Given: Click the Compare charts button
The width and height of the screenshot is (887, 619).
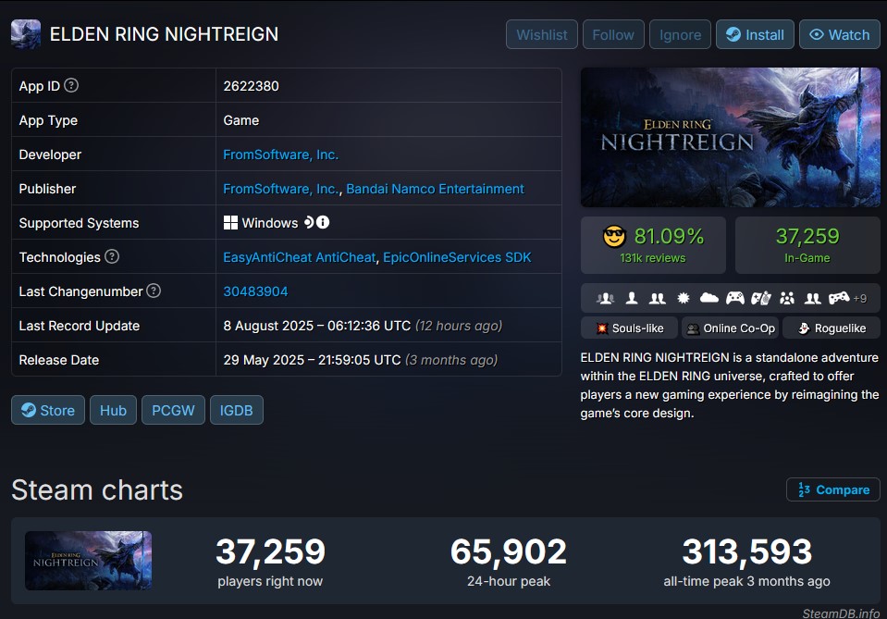Looking at the screenshot, I should (x=833, y=489).
